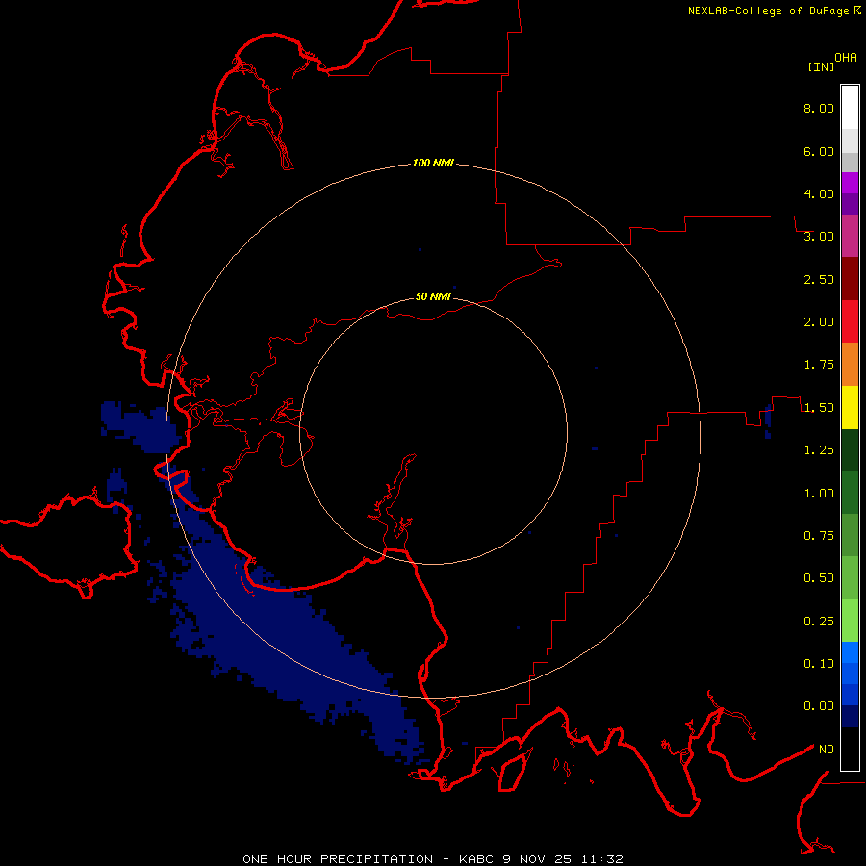Screen dimensions: 866x866
Task: Select the darkest green legend swatch
Action: click(x=850, y=449)
